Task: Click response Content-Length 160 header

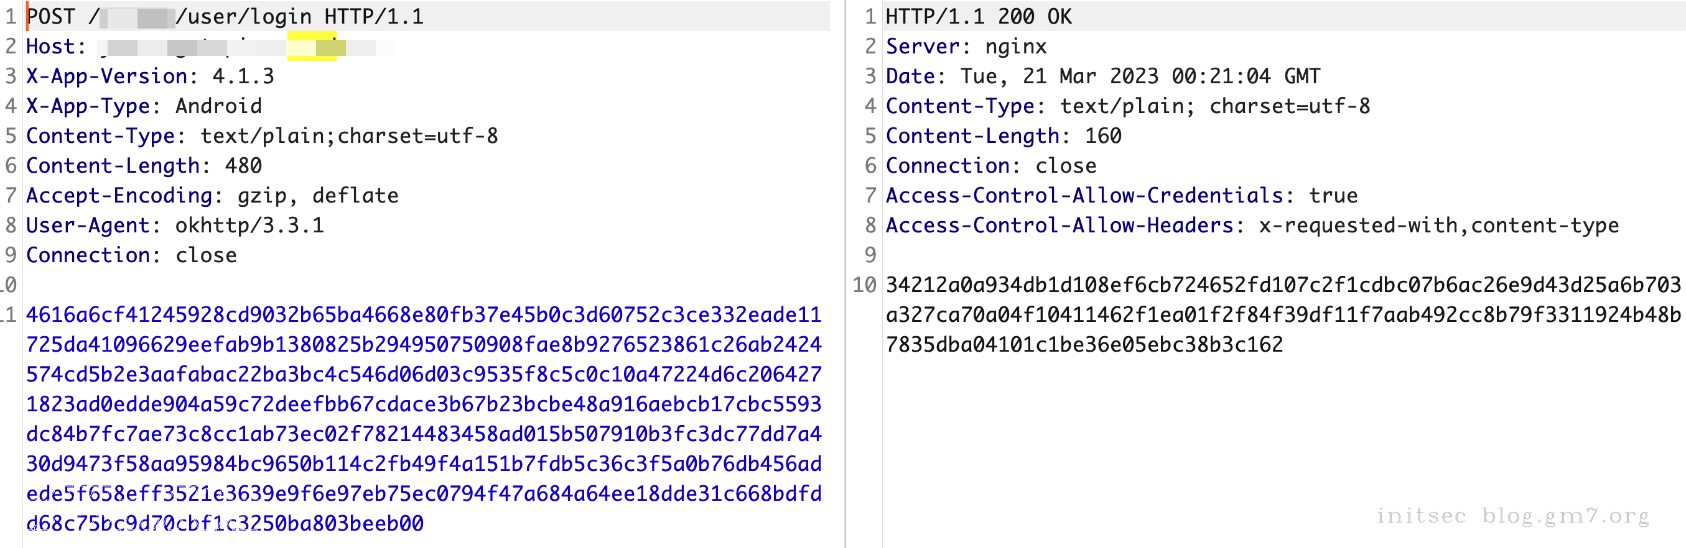Action: (x=1004, y=136)
